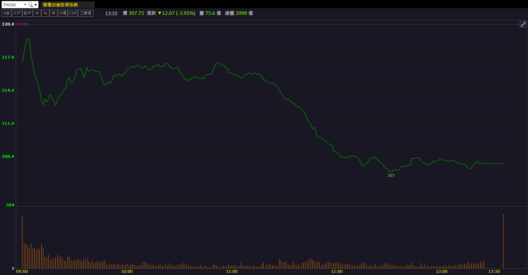
Task: Enable the 均 average line button
Action: click(x=37, y=13)
